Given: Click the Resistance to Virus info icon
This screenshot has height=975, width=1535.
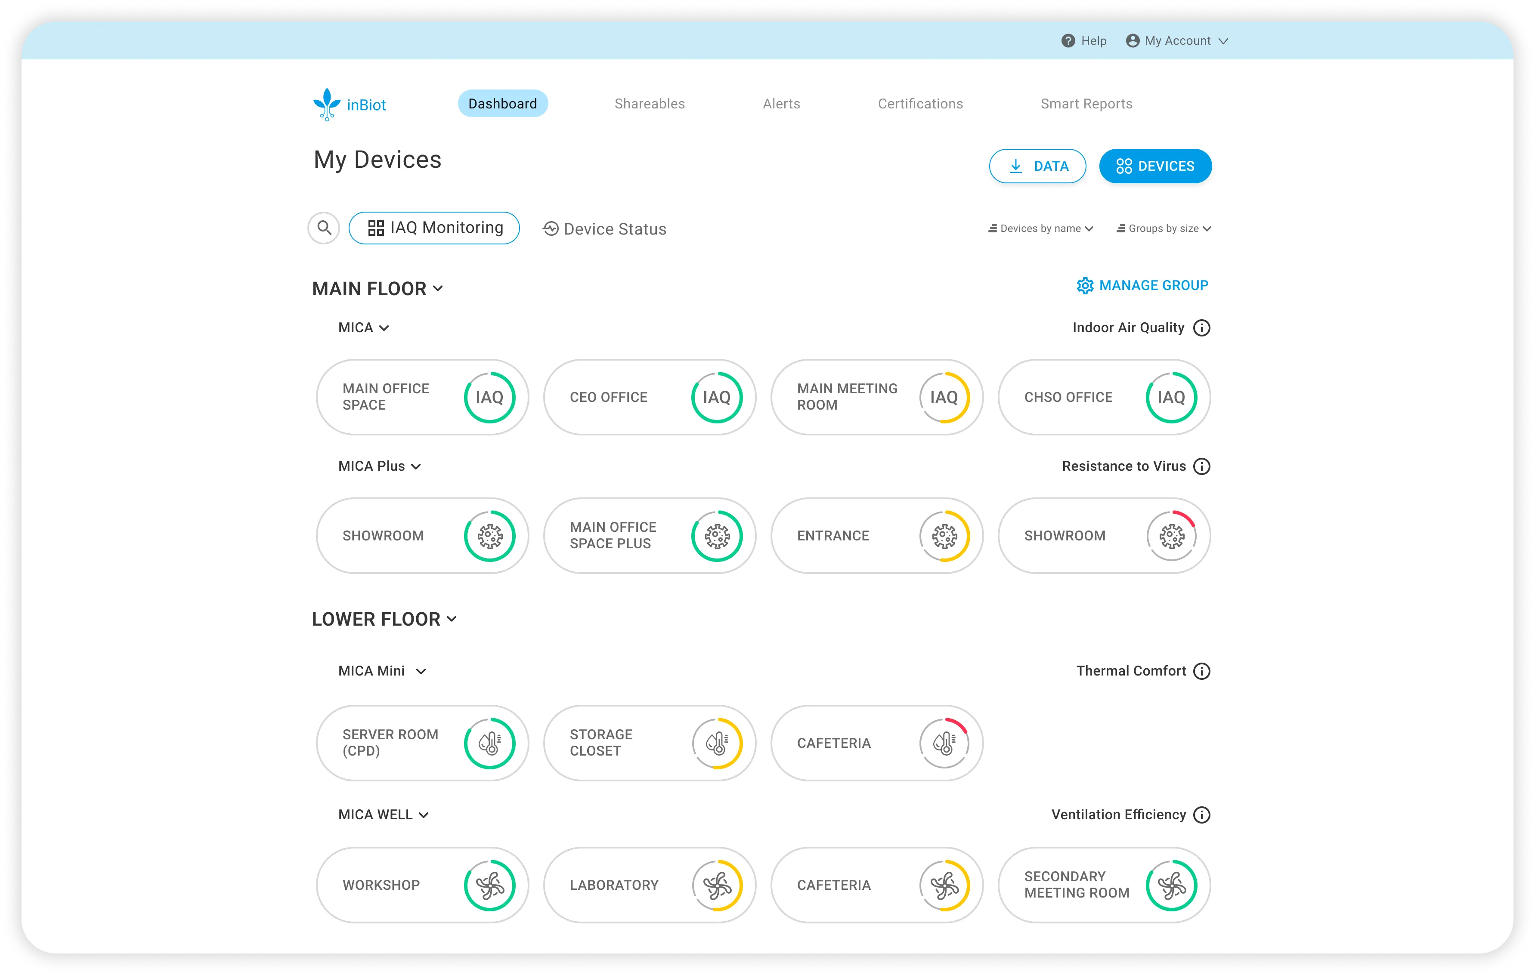Looking at the screenshot, I should 1201,466.
